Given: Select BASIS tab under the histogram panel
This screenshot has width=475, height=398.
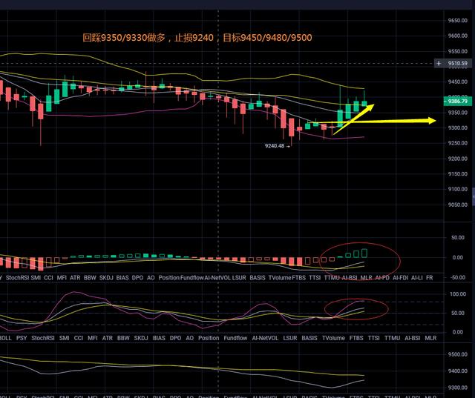Looking at the screenshot, I should (x=258, y=278).
